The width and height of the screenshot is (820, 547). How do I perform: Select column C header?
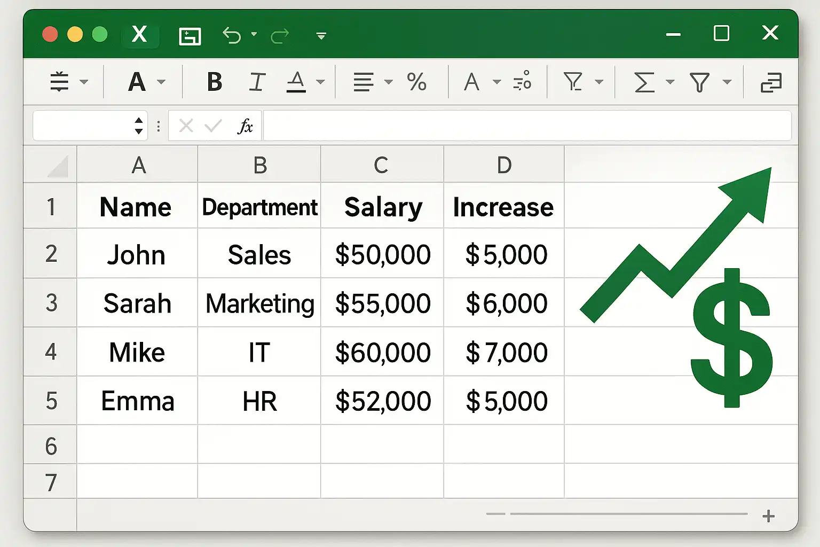[382, 165]
